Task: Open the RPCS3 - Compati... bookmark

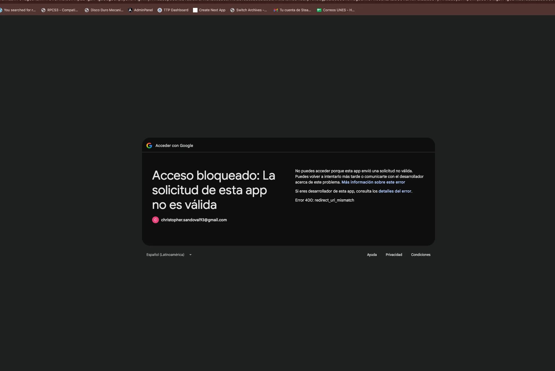Action: coord(60,10)
